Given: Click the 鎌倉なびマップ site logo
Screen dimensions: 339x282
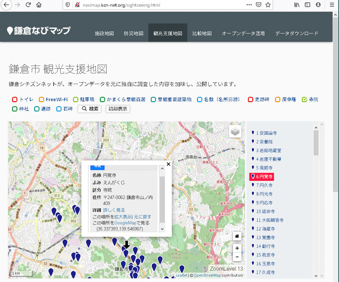Looking at the screenshot, I should [x=38, y=31].
